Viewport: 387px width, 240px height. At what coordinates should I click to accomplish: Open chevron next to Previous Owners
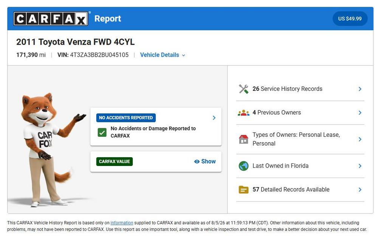click(x=360, y=113)
